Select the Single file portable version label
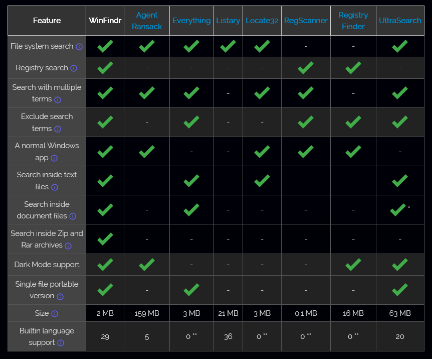The width and height of the screenshot is (432, 359). (47, 290)
